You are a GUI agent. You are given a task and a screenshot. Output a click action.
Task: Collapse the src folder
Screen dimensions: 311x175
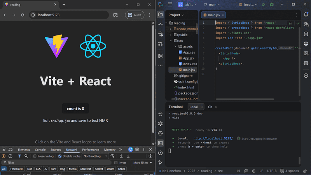[x=171, y=40]
